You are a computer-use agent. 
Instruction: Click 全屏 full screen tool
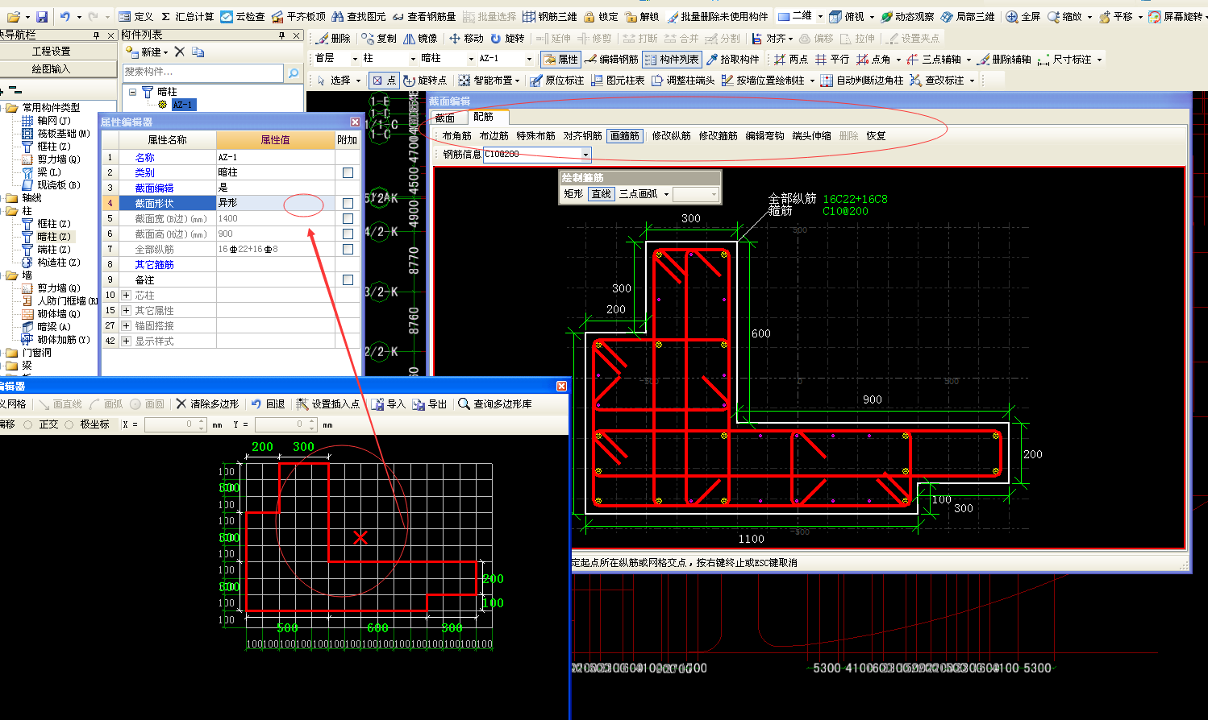(1023, 16)
